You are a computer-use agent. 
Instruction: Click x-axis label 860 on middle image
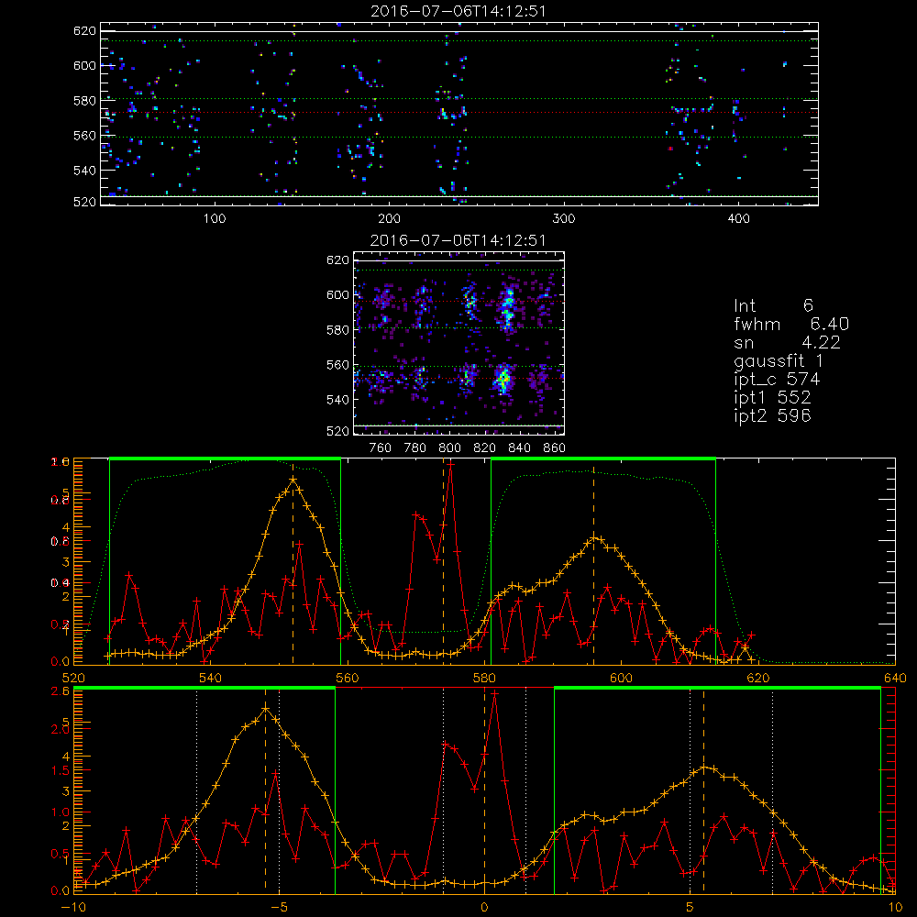(555, 448)
